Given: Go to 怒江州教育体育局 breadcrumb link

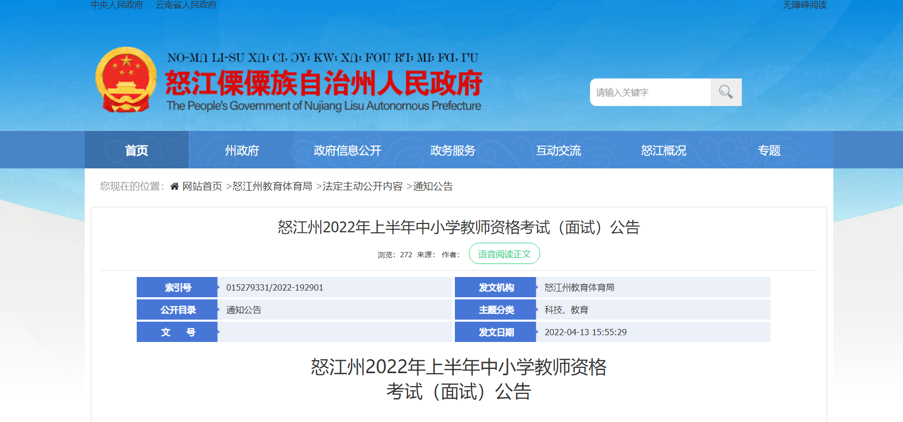Looking at the screenshot, I should point(272,186).
